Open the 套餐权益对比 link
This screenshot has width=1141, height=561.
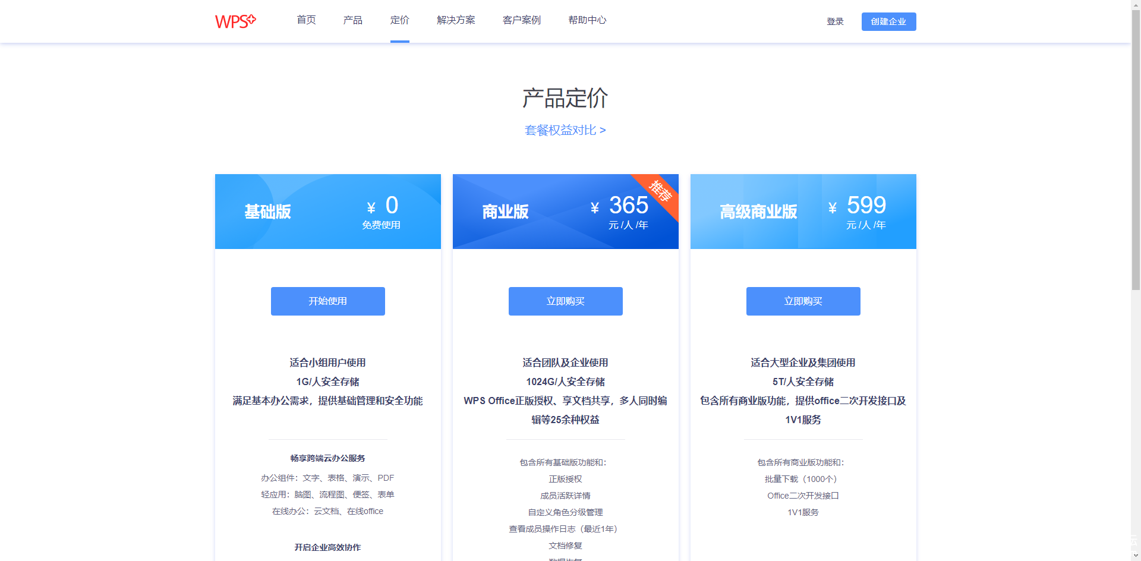(x=565, y=130)
